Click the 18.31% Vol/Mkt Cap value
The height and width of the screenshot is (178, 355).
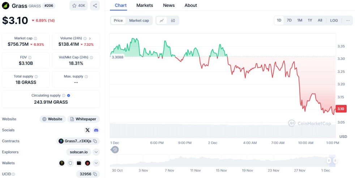tap(76, 63)
